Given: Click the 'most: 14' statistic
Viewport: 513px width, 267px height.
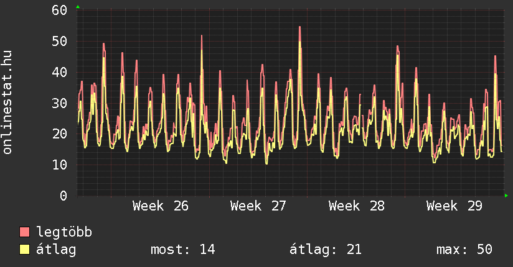Looking at the screenshot, I should (x=183, y=250).
